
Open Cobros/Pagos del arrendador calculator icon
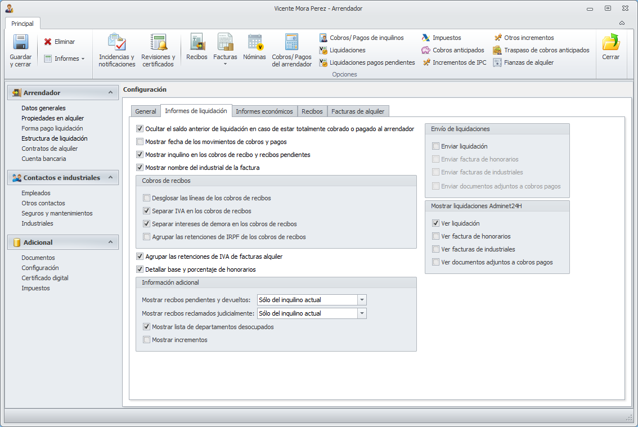point(292,42)
